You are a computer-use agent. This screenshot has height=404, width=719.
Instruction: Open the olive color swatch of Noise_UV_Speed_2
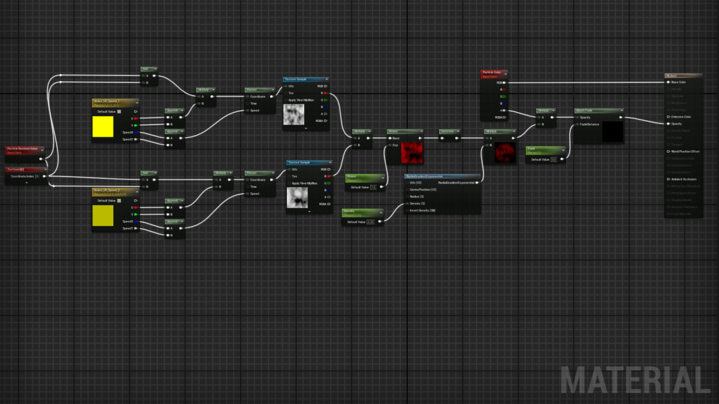pyautogui.click(x=103, y=215)
